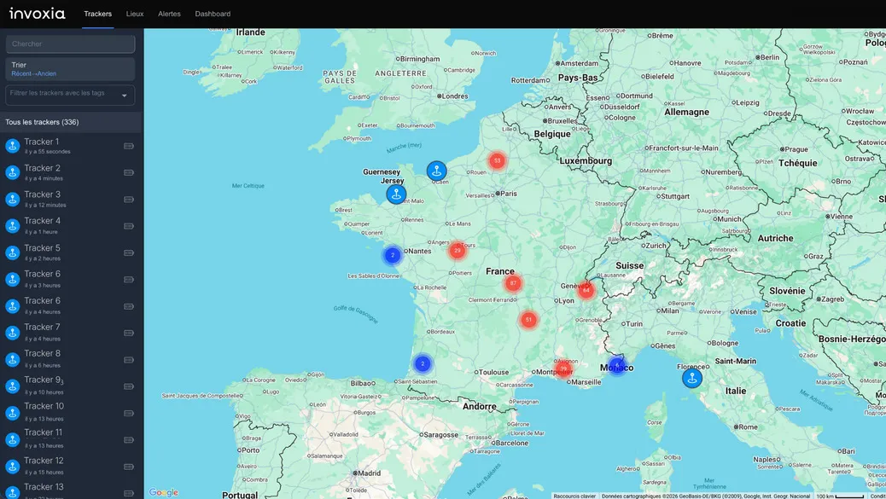Check the Tracker 4 battery icon
The image size is (886, 499).
coord(129,226)
